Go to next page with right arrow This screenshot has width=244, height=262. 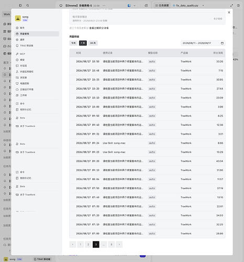tap(119, 244)
